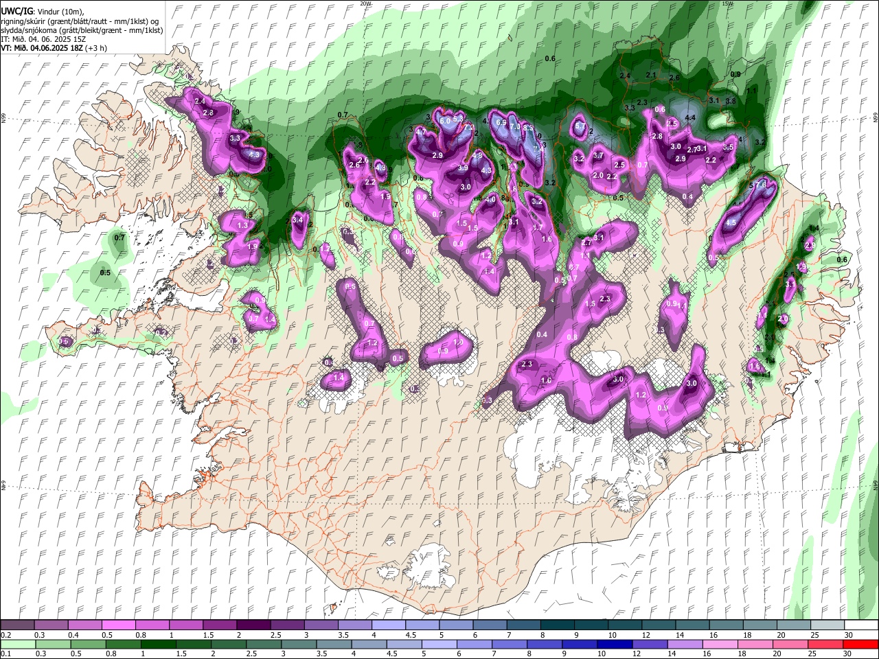Click the 'rigning/skúrir' legend description line

click(80, 21)
